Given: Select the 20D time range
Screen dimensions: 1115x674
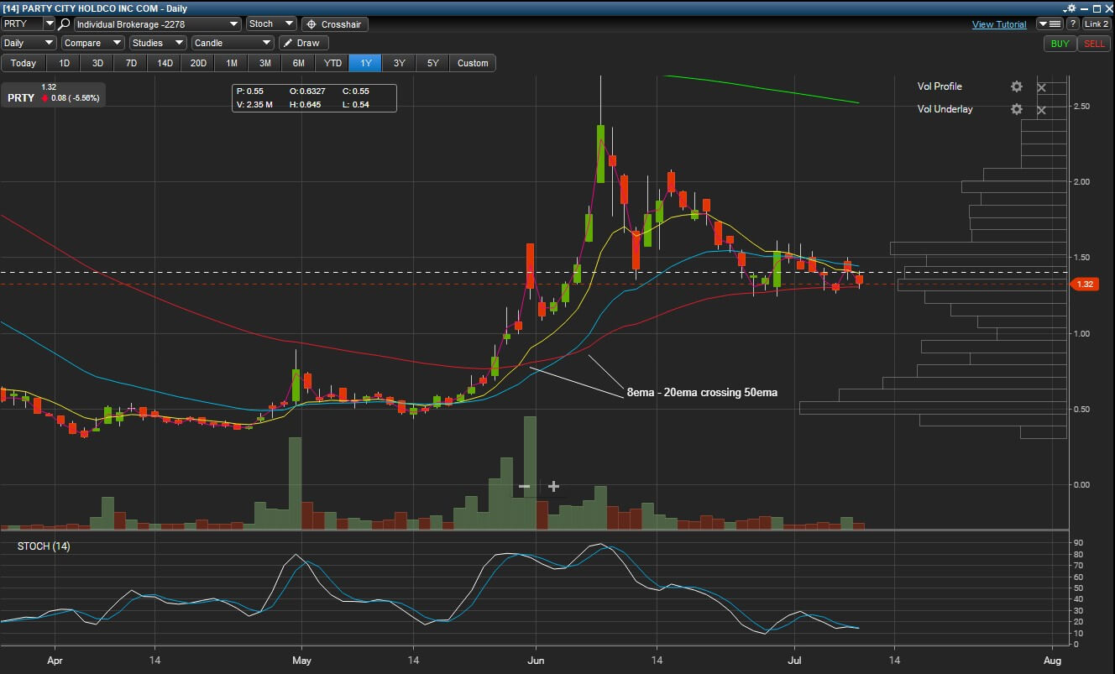Looking at the screenshot, I should coord(198,63).
